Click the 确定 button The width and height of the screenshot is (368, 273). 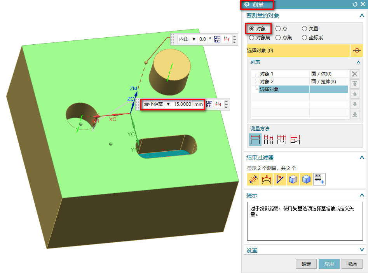[x=306, y=264]
